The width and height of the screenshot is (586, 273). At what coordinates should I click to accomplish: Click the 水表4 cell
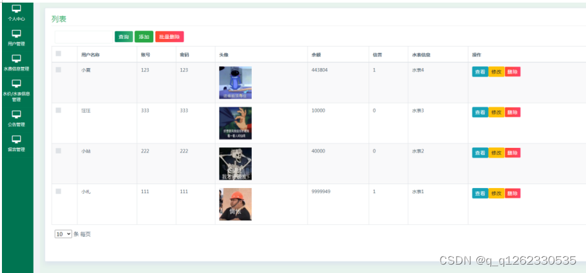tap(418, 70)
